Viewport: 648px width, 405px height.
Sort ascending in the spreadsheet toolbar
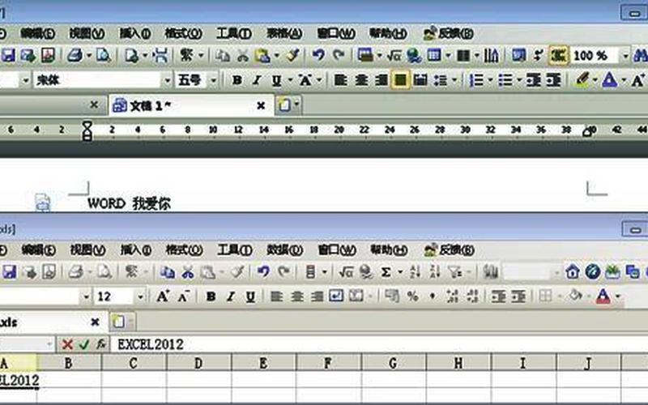[415, 272]
